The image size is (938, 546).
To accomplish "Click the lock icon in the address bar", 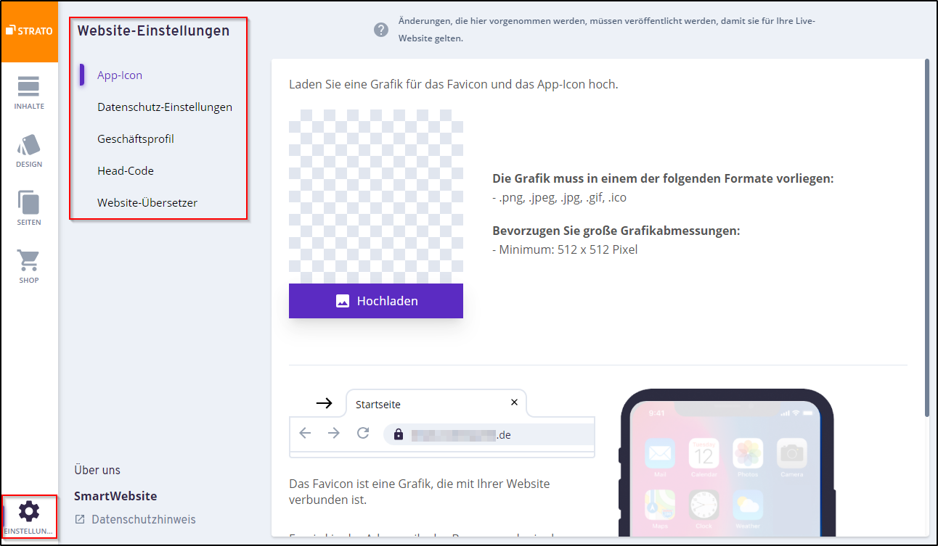I will click(x=398, y=434).
